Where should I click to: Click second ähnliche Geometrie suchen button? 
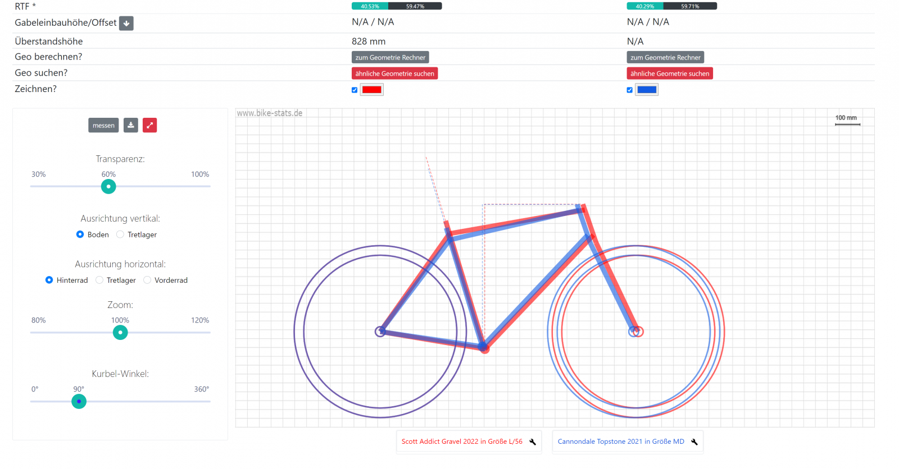(670, 73)
